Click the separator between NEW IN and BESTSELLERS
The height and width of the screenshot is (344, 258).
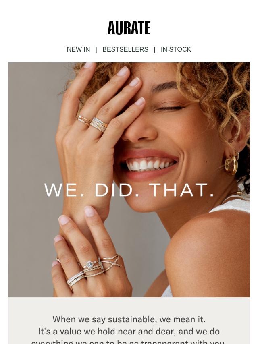coord(96,50)
